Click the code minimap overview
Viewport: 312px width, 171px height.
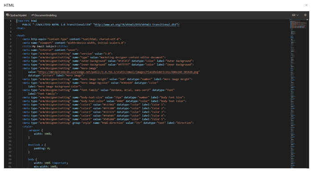point(298,94)
